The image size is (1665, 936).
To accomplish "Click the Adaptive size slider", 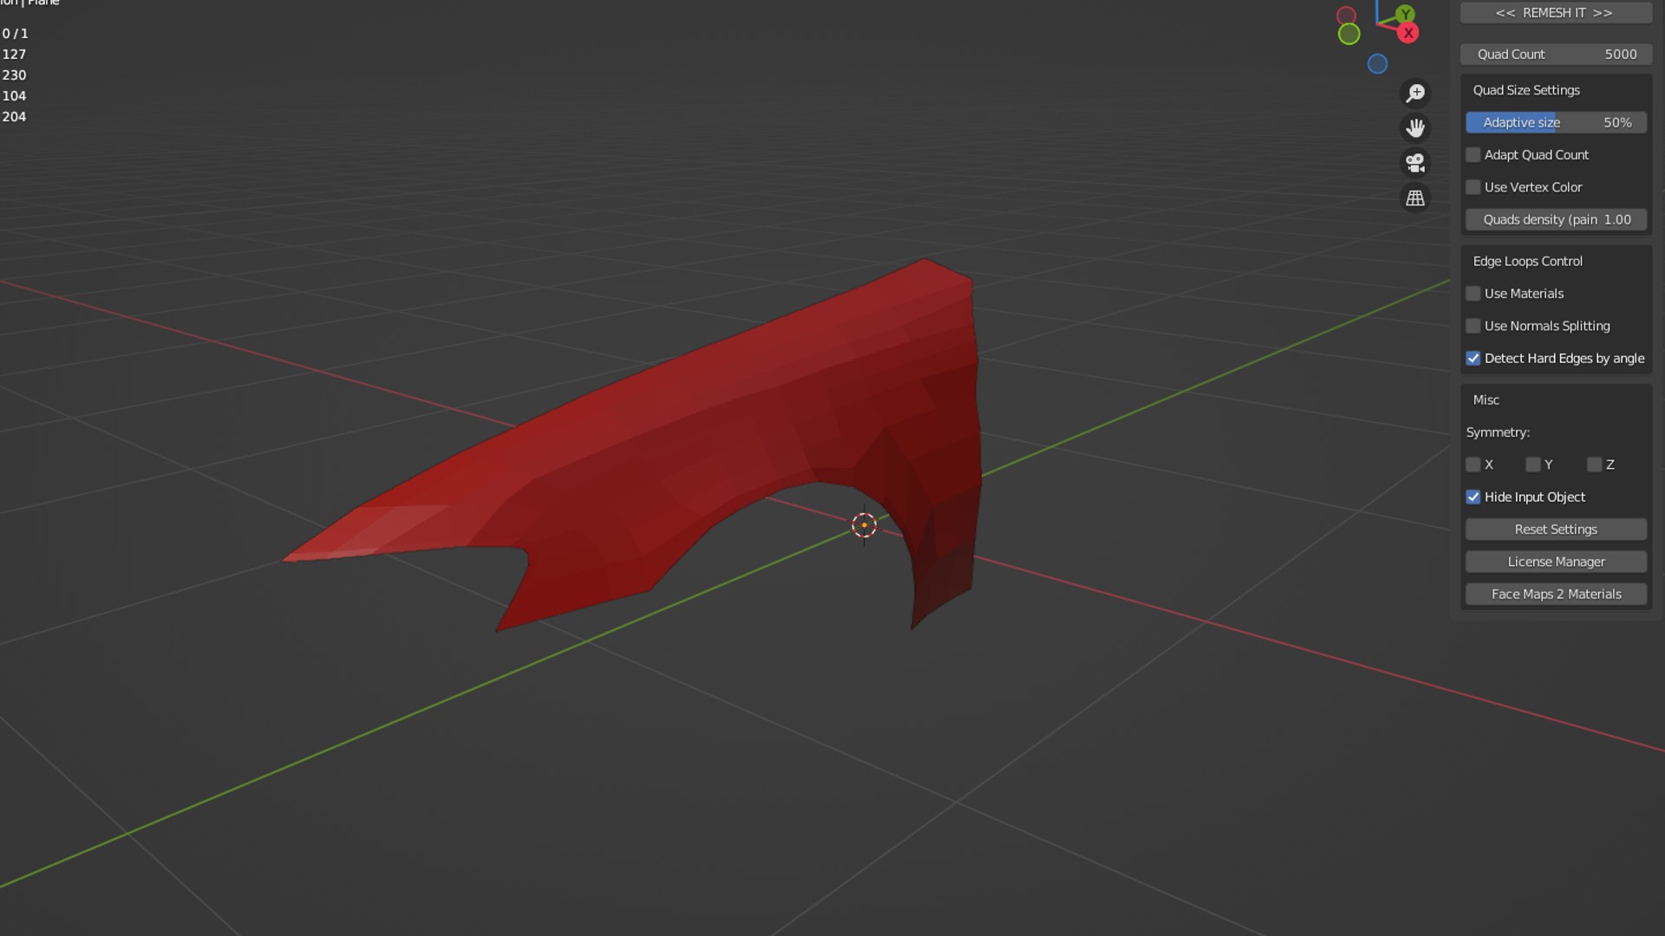I will (x=1556, y=123).
